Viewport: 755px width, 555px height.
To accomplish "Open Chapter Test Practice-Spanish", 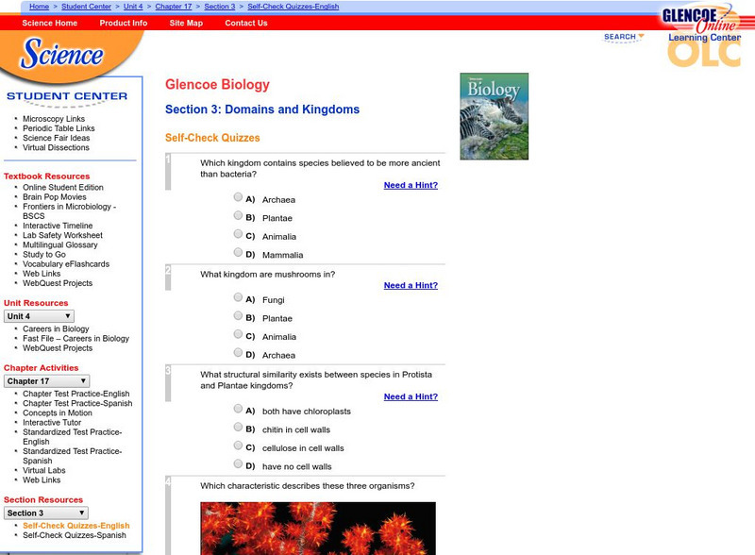I will (x=77, y=403).
